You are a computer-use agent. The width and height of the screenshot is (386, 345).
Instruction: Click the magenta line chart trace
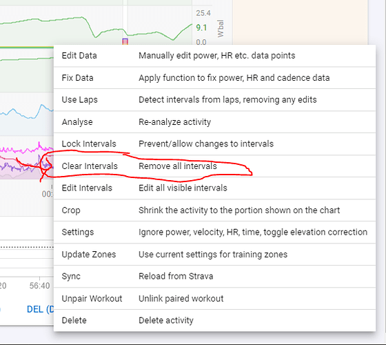pyautogui.click(x=25, y=149)
